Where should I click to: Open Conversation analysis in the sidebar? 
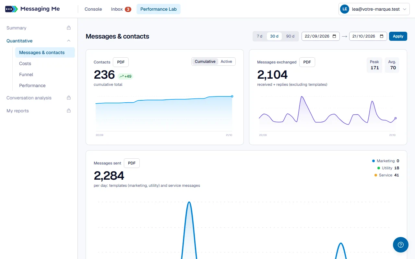(x=39, y=98)
